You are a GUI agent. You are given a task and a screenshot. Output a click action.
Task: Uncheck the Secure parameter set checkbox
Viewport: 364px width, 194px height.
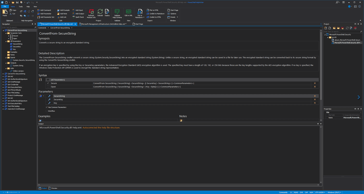pos(48,83)
